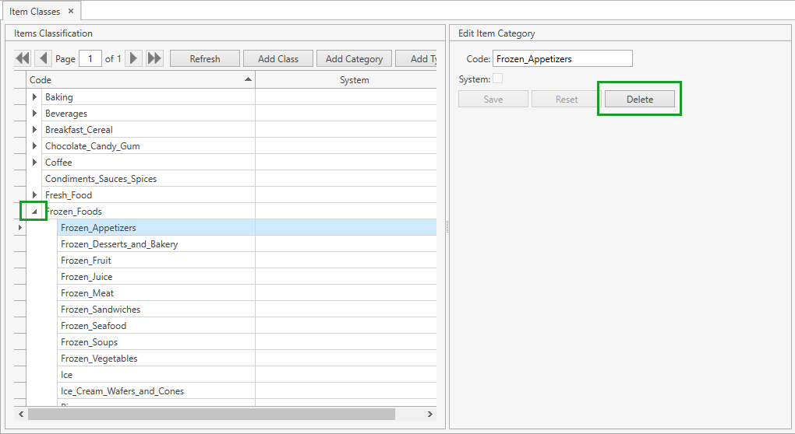Expand the Coffee class node
The image size is (795, 434).
[x=34, y=163]
